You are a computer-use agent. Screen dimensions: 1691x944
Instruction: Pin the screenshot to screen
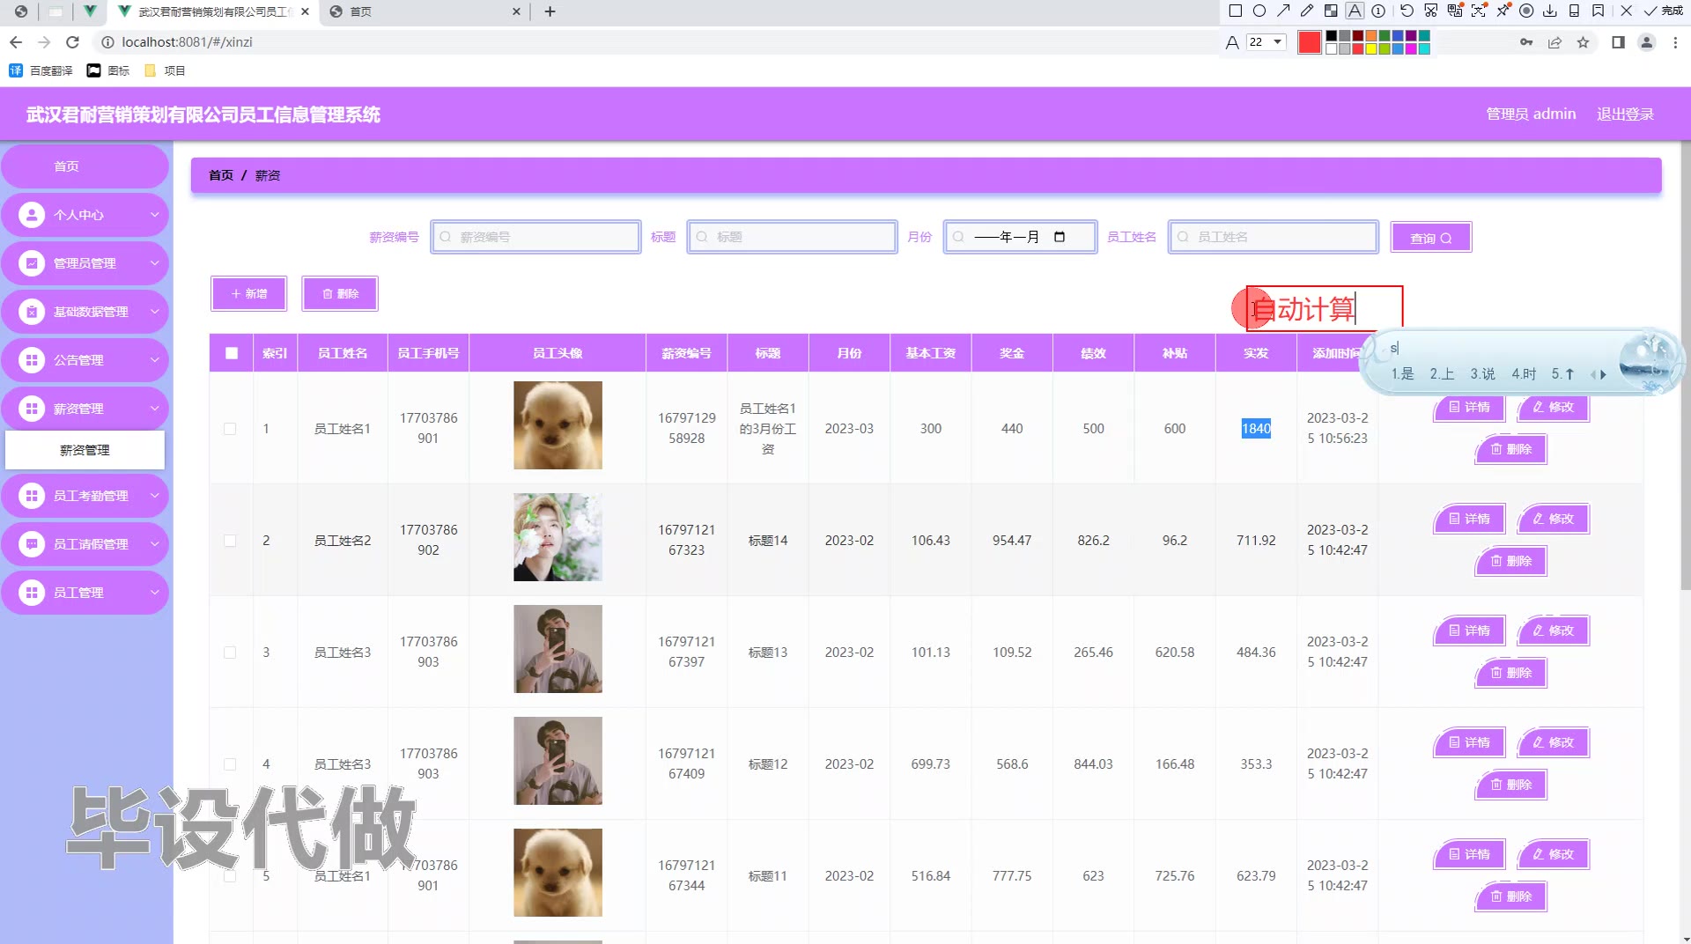(1503, 11)
